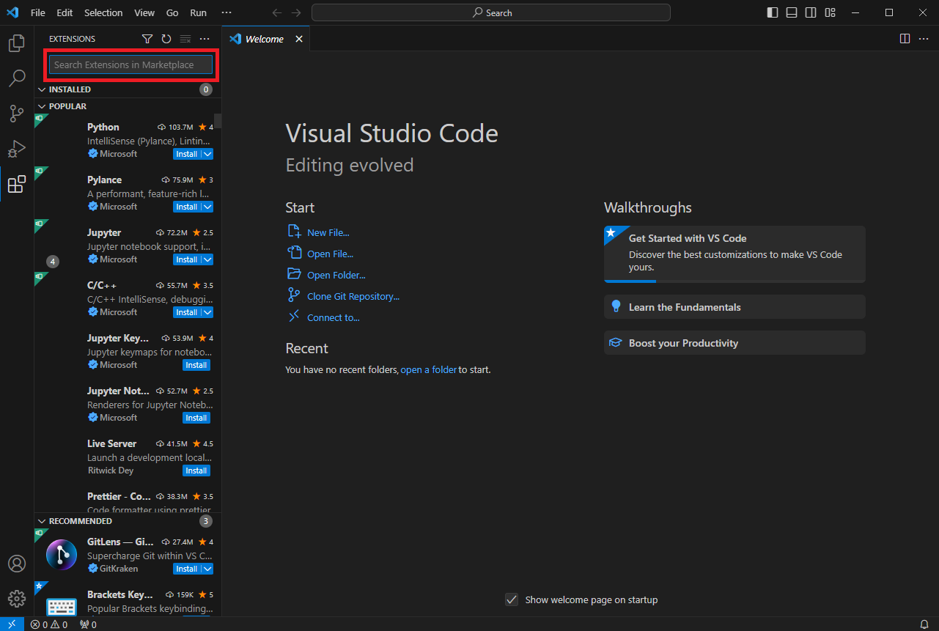
Task: Install the Live Server extension
Action: point(196,470)
